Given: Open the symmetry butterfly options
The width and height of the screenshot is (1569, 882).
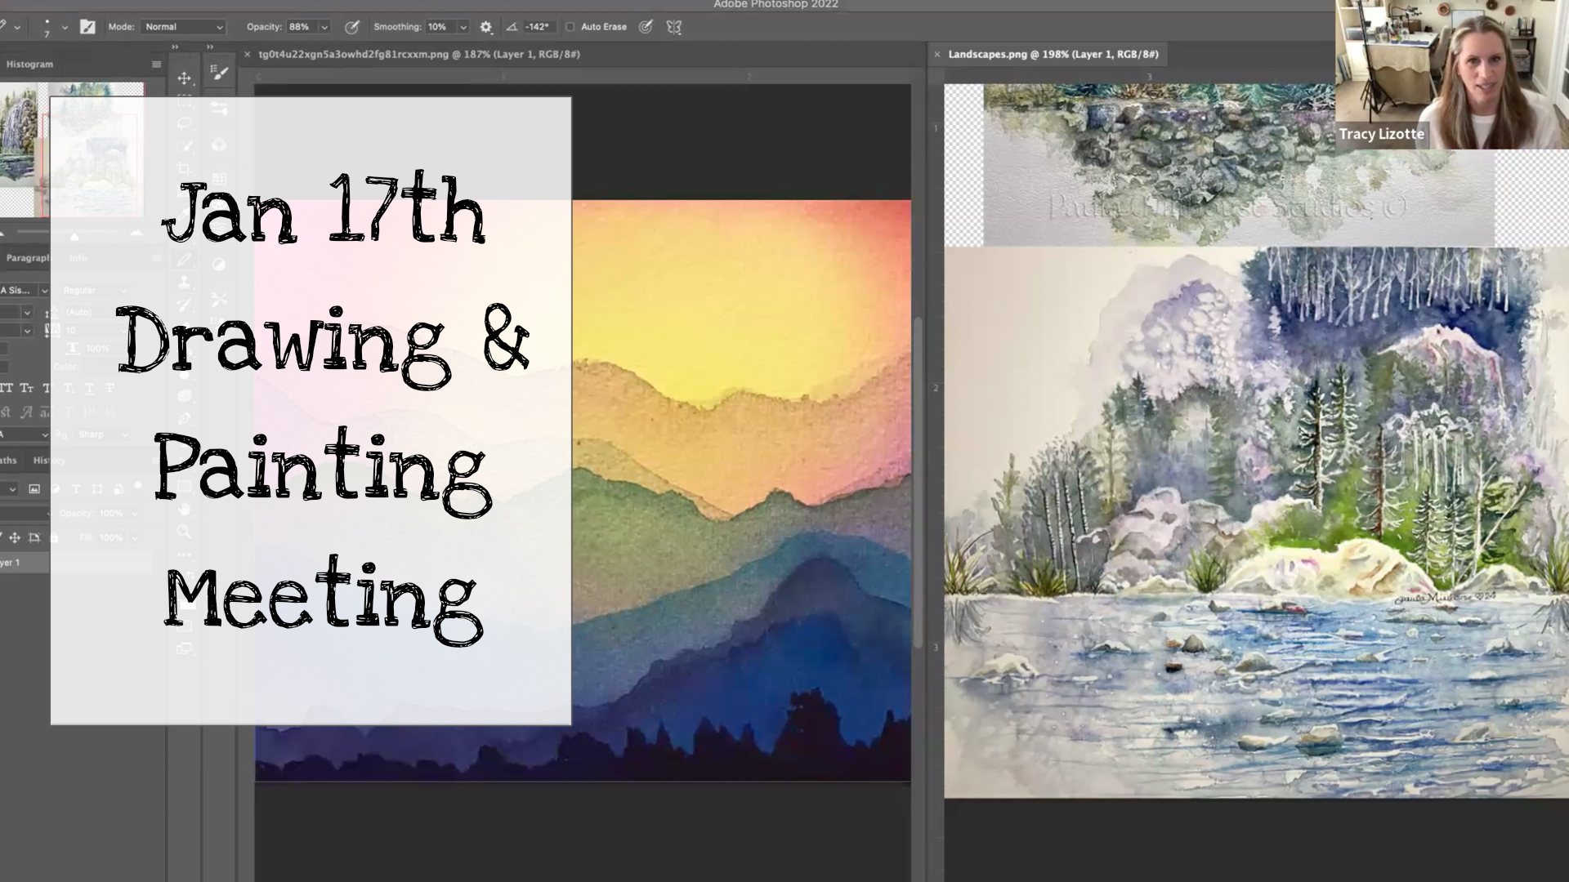Looking at the screenshot, I should [673, 27].
